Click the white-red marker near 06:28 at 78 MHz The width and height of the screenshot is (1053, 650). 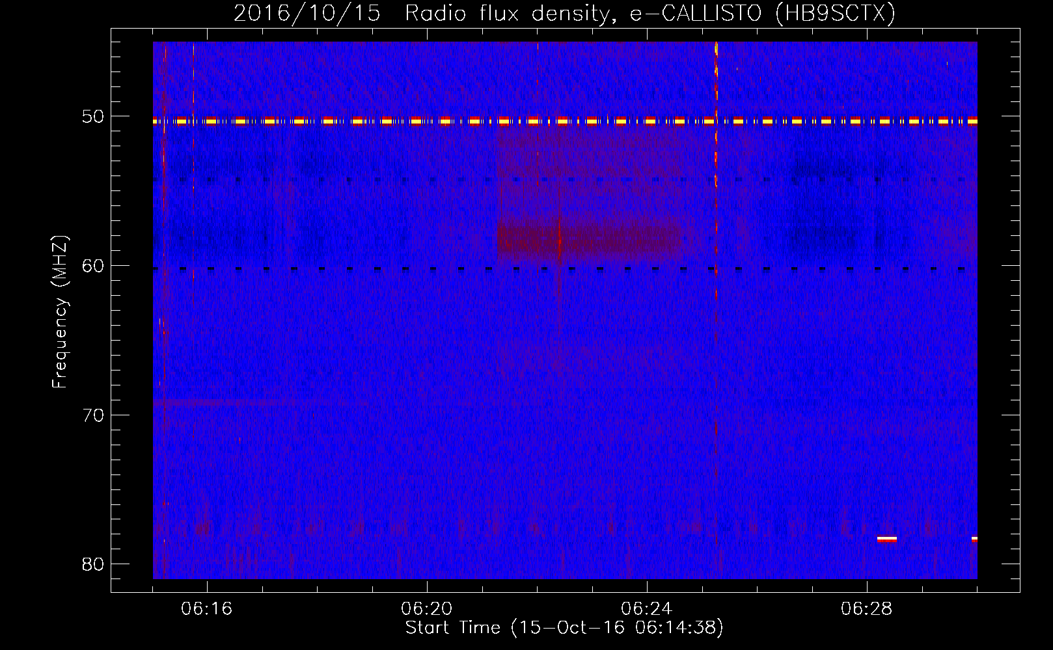pyautogui.click(x=886, y=539)
